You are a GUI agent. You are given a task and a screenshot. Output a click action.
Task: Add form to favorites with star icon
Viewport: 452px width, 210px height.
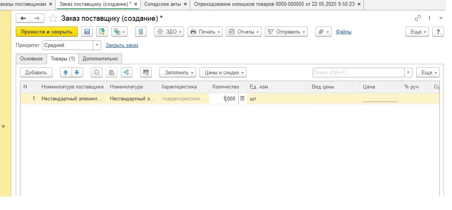click(53, 18)
